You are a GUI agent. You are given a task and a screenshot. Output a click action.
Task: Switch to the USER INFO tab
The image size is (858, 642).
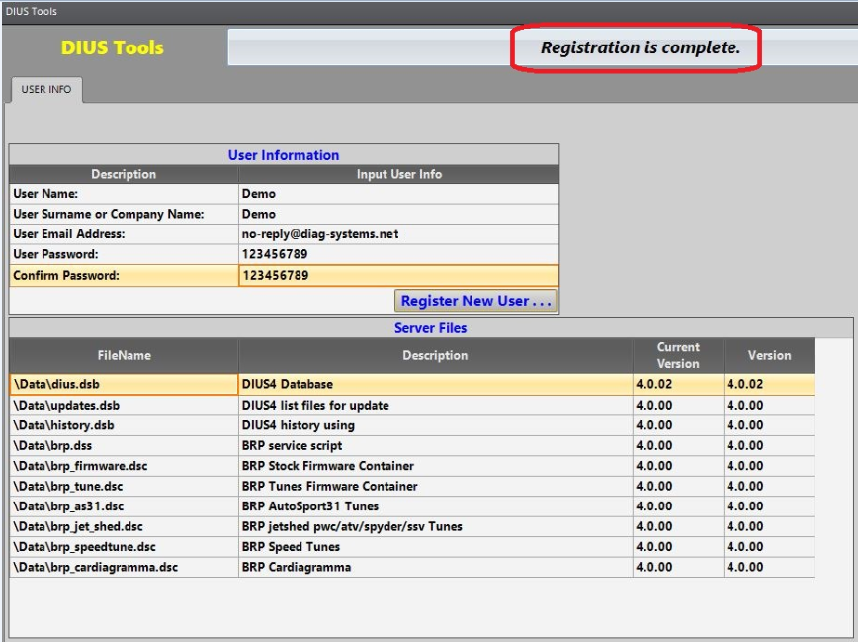click(x=46, y=90)
